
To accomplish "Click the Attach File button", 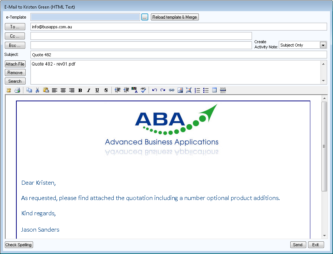I will [x=15, y=64].
